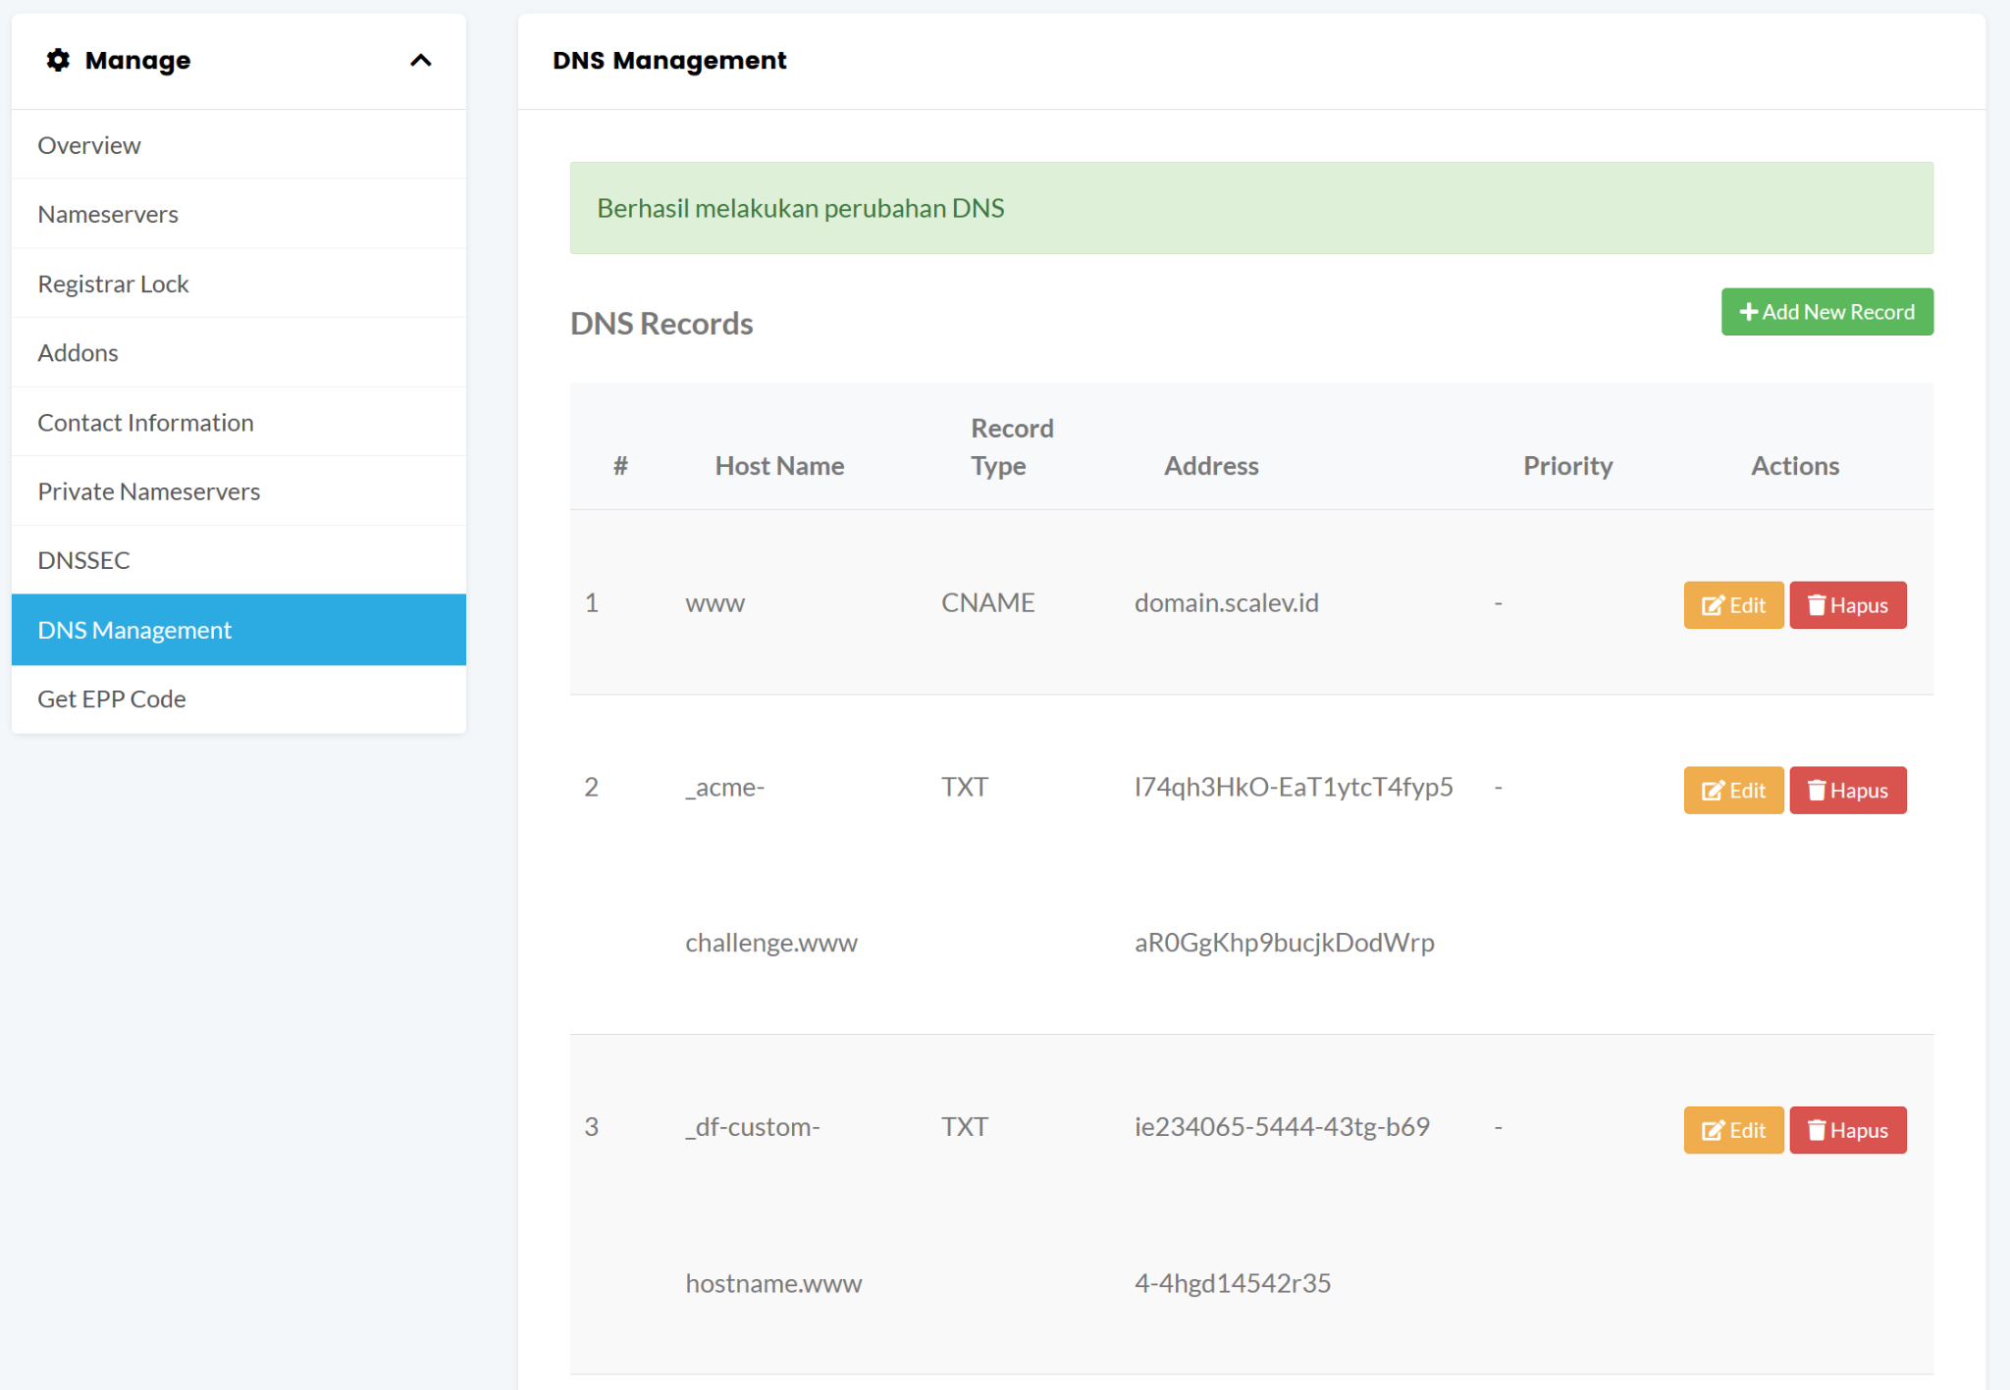Image resolution: width=2010 pixels, height=1390 pixels.
Task: Click the www host name cell
Action: coord(714,603)
